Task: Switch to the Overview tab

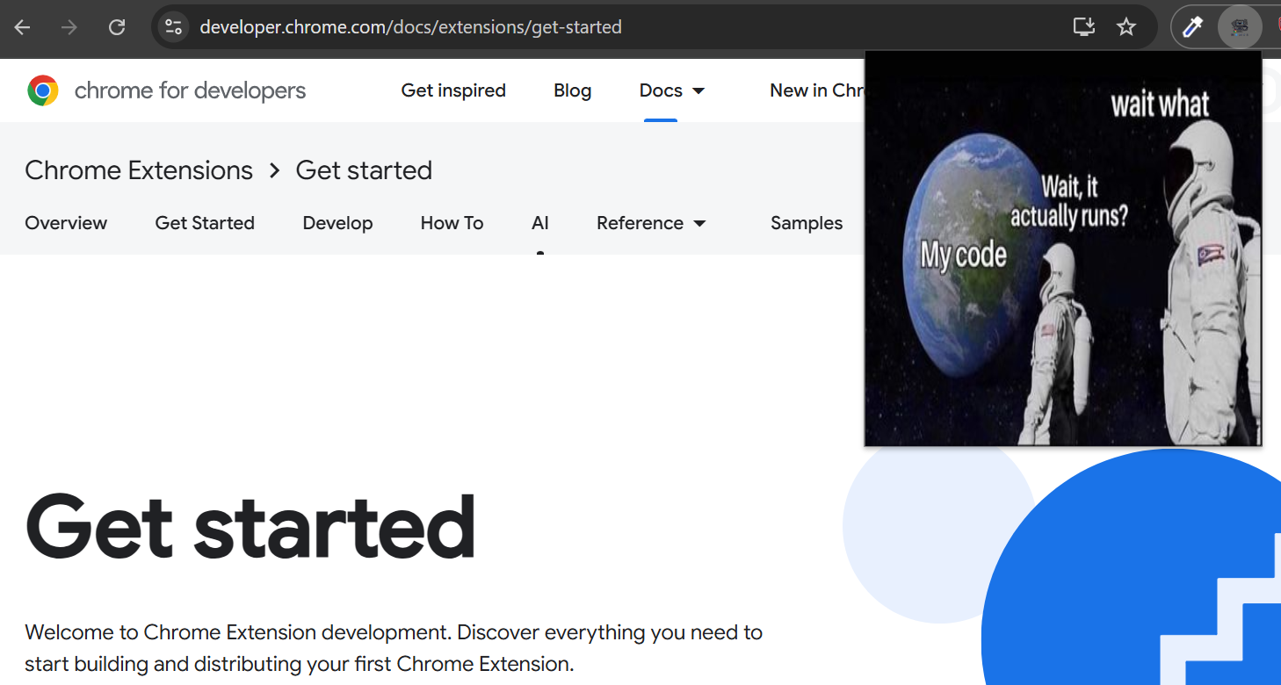Action: click(66, 223)
